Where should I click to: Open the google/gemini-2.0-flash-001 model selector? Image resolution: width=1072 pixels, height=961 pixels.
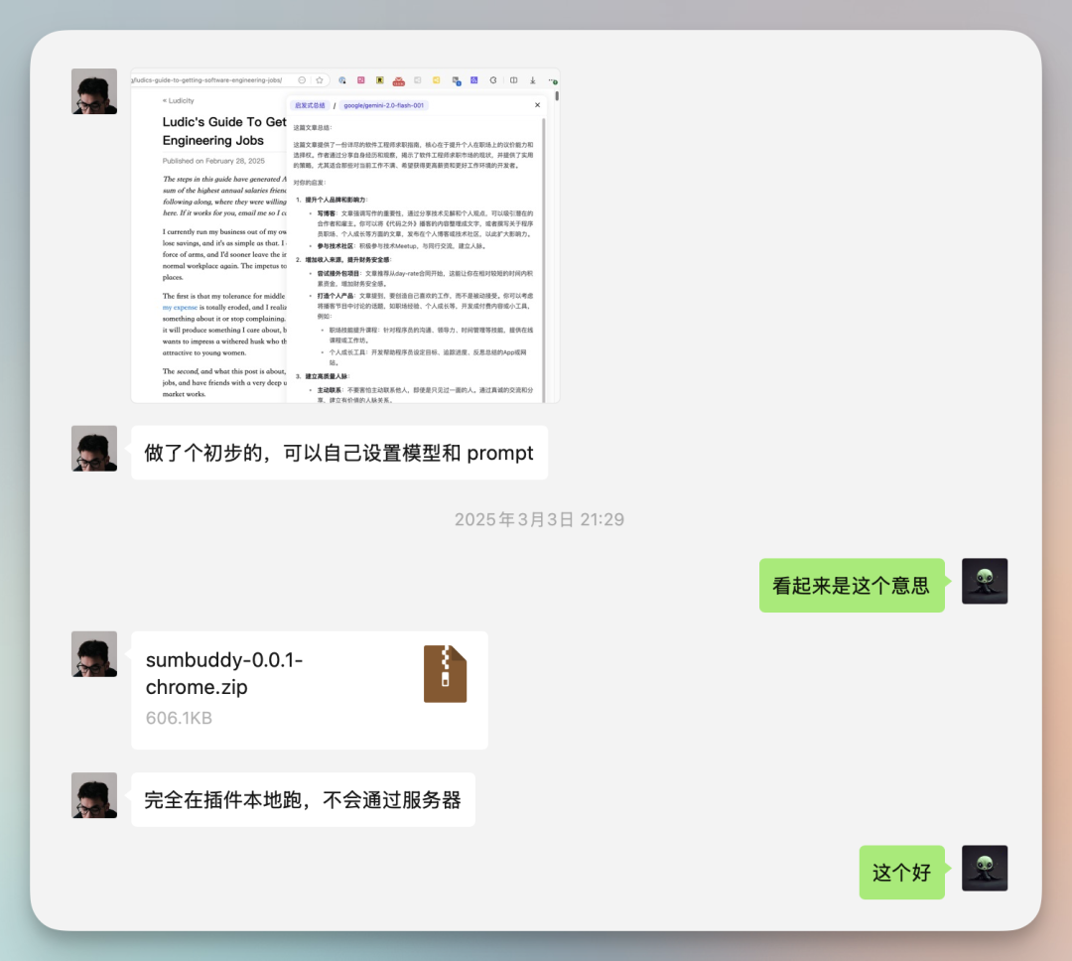click(385, 104)
